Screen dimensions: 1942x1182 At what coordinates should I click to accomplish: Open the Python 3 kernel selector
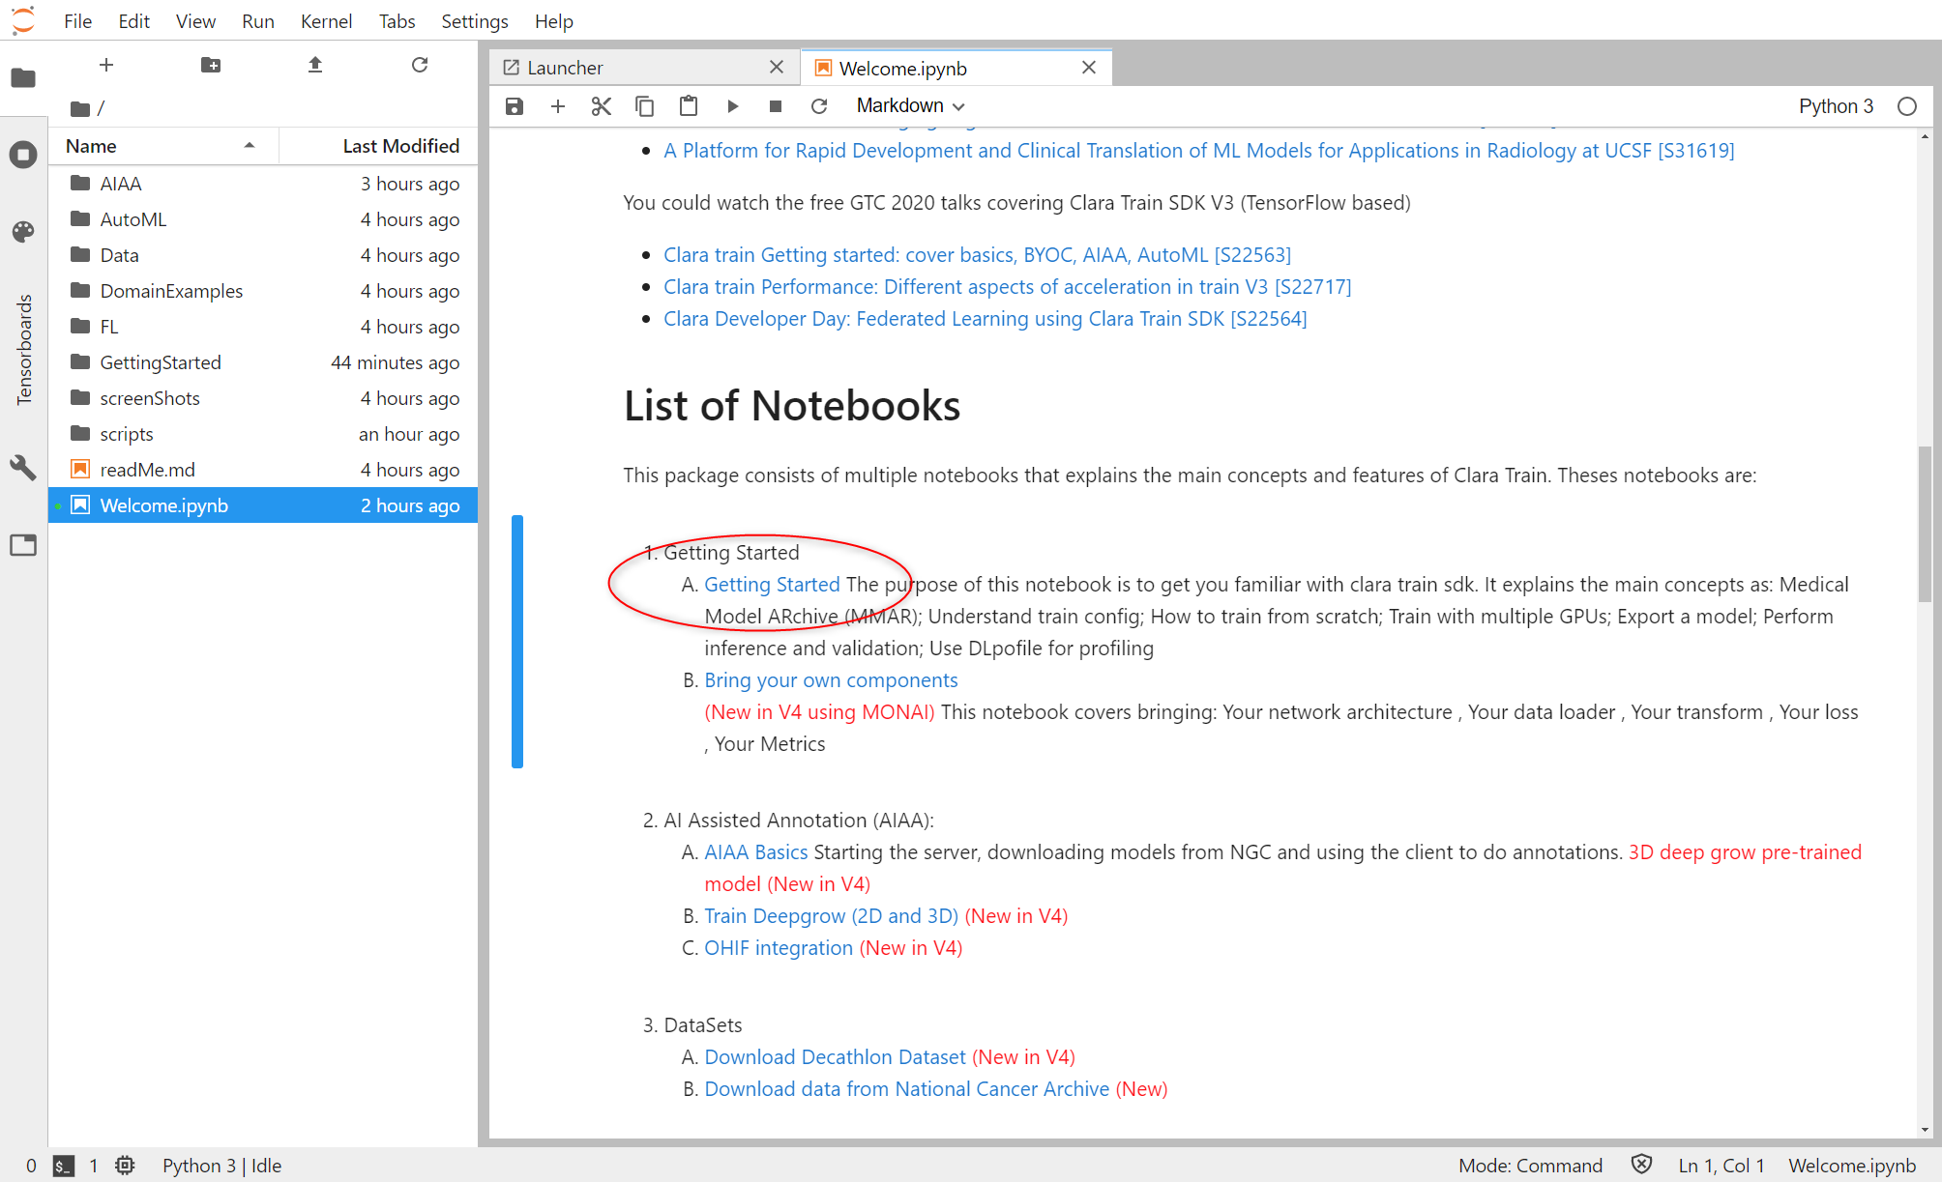click(1835, 106)
